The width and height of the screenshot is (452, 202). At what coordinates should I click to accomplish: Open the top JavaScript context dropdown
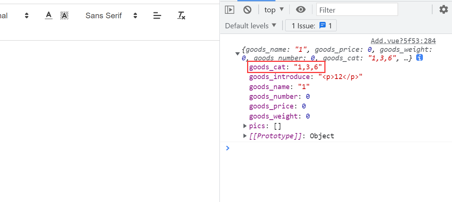(274, 10)
